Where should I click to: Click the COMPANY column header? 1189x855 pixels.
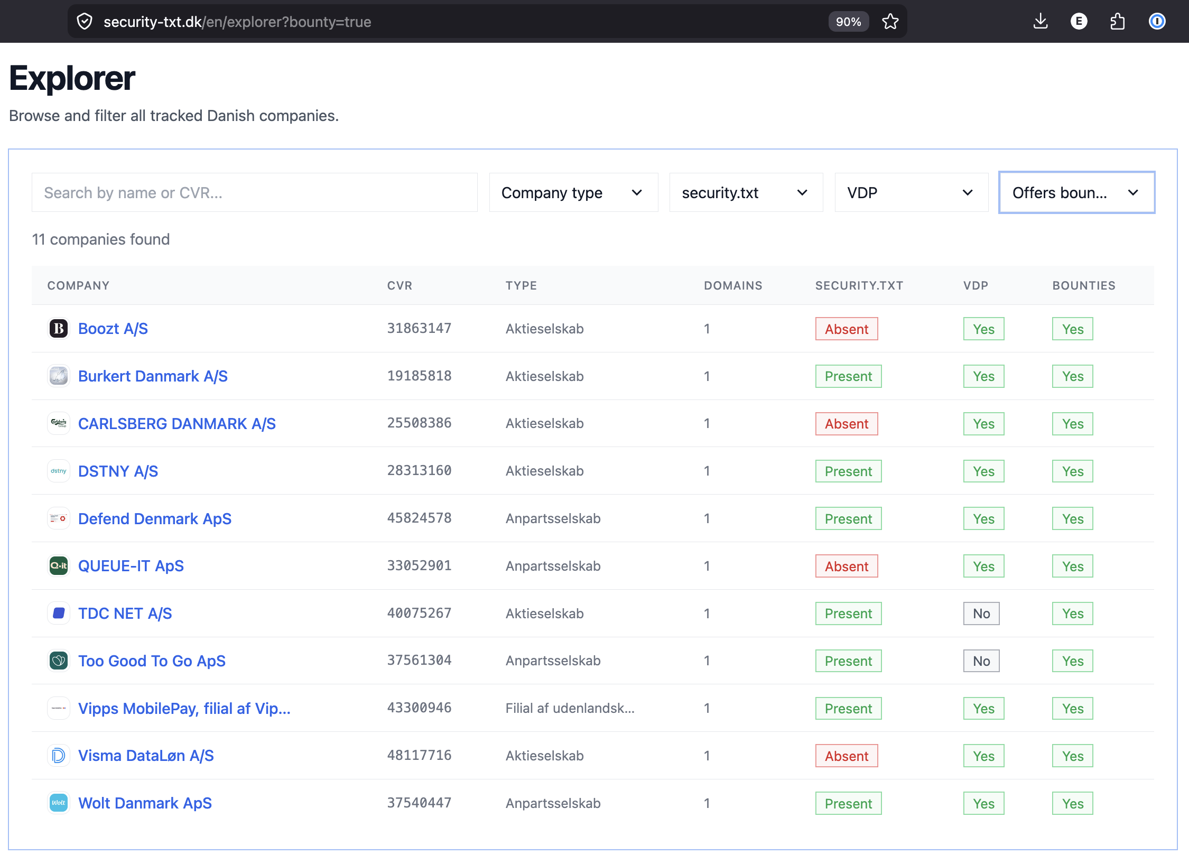click(78, 285)
